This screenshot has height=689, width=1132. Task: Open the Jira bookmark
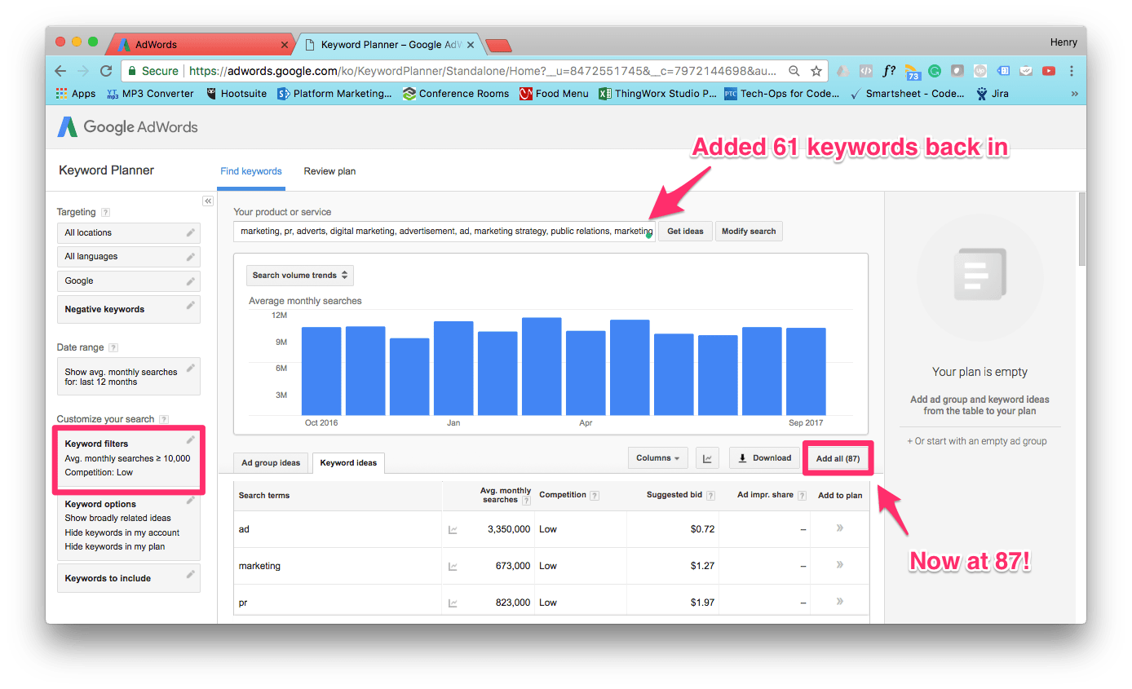coord(992,94)
